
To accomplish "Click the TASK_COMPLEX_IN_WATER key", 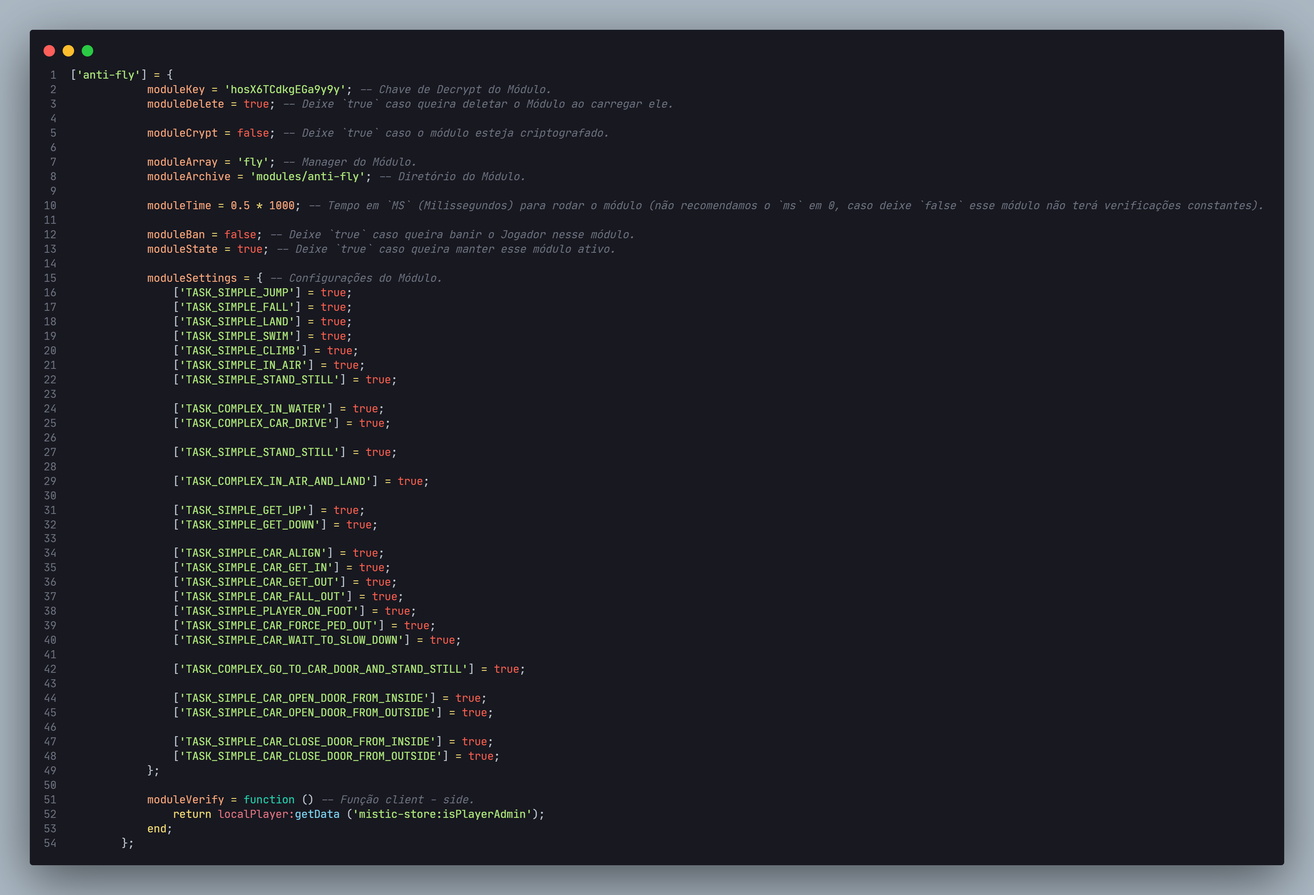I will point(253,409).
